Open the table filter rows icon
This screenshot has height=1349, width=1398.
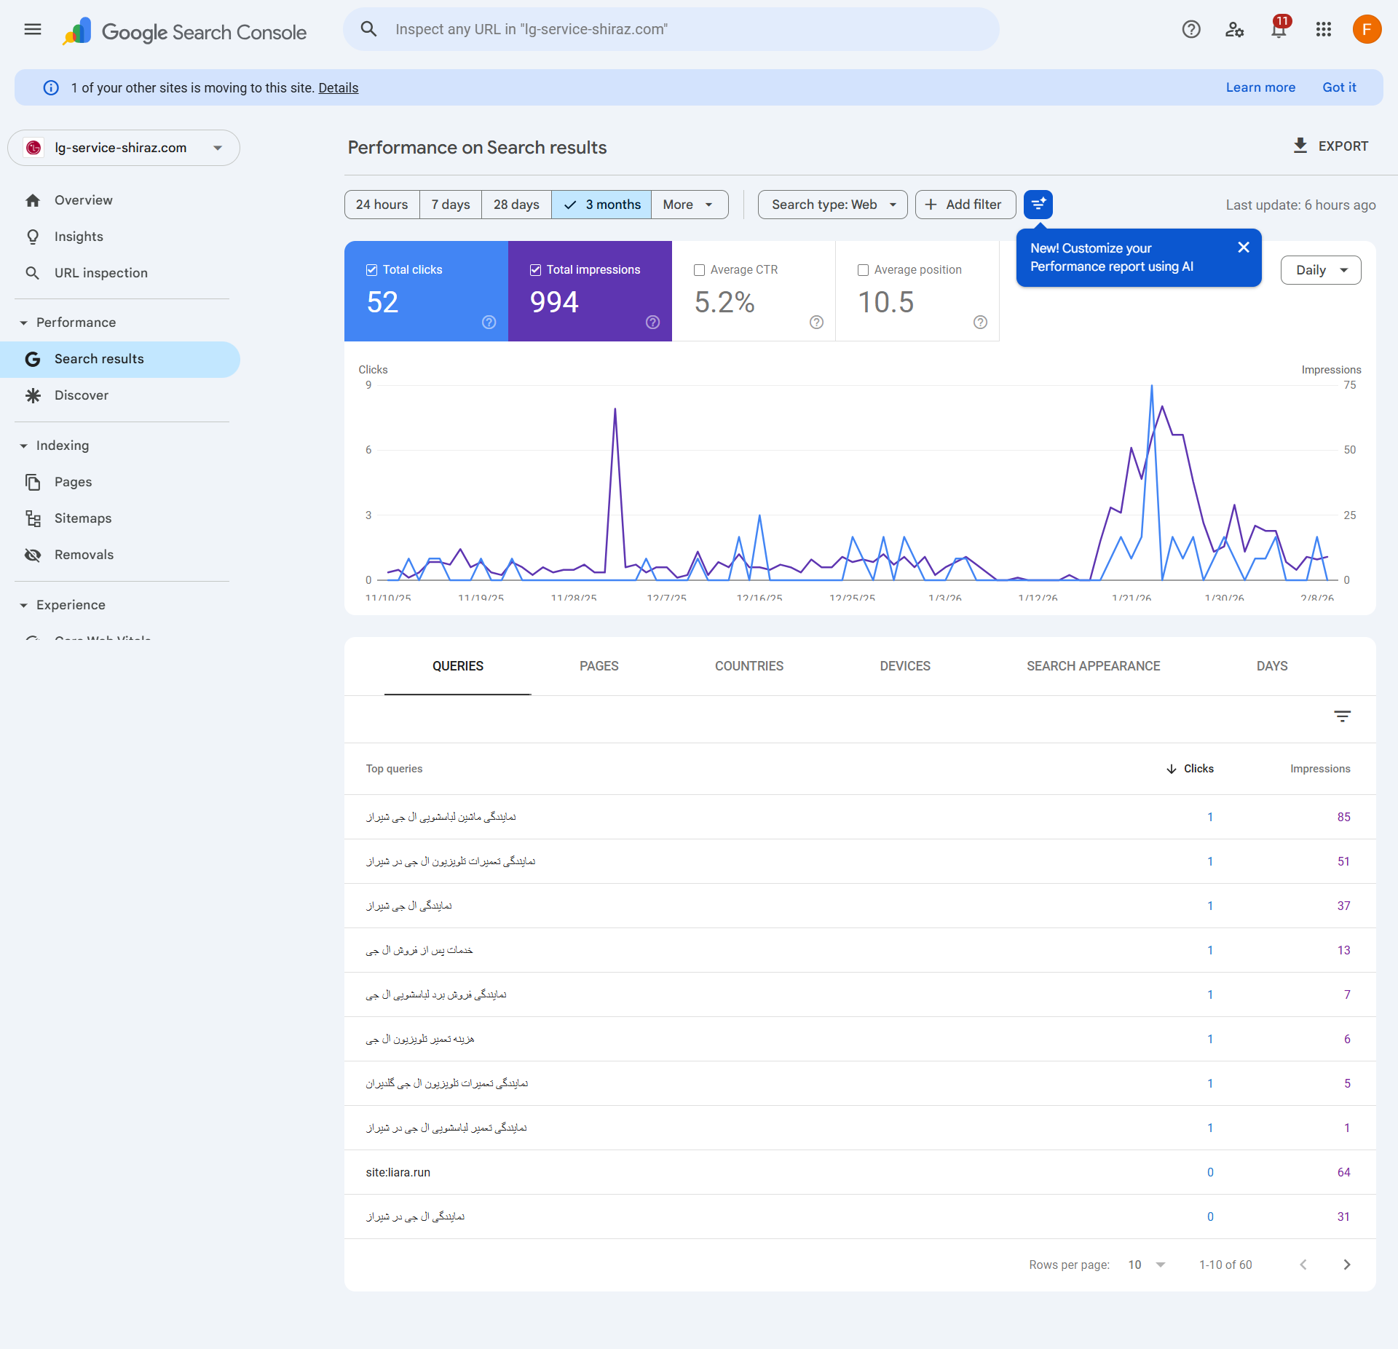[1343, 716]
